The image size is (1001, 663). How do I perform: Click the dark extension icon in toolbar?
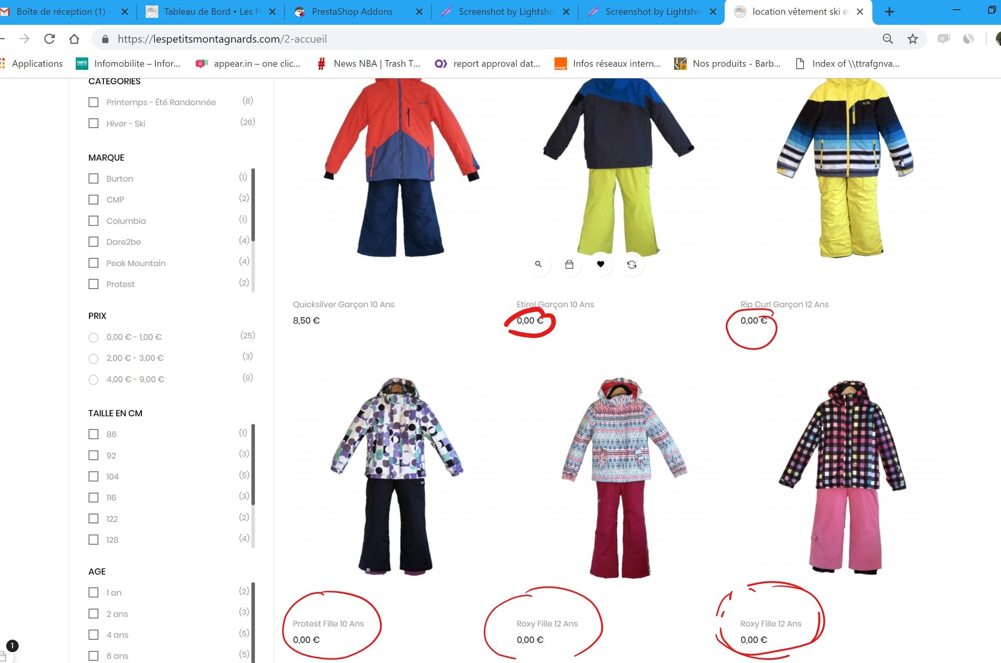pos(968,39)
